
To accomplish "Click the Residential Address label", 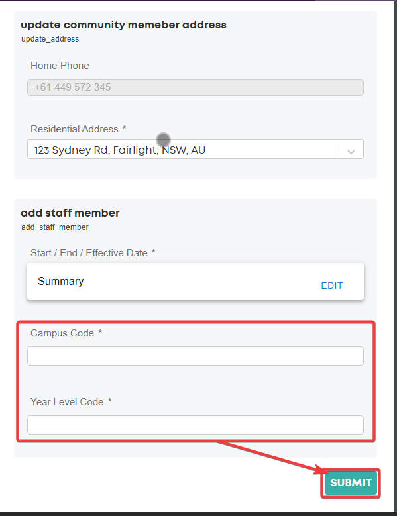I will click(x=74, y=129).
